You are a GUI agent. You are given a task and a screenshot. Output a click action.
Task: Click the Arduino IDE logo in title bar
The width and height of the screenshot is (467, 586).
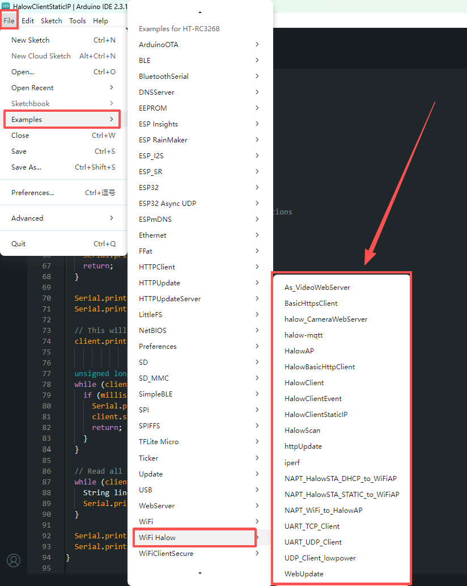click(6, 6)
